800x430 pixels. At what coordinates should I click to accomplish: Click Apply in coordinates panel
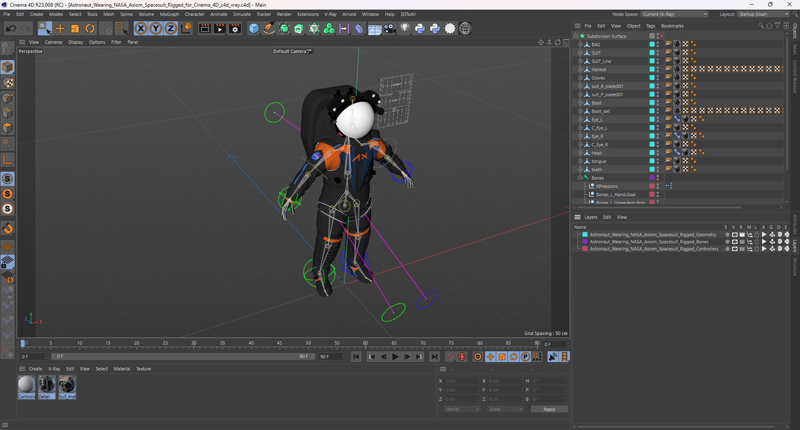tap(549, 409)
